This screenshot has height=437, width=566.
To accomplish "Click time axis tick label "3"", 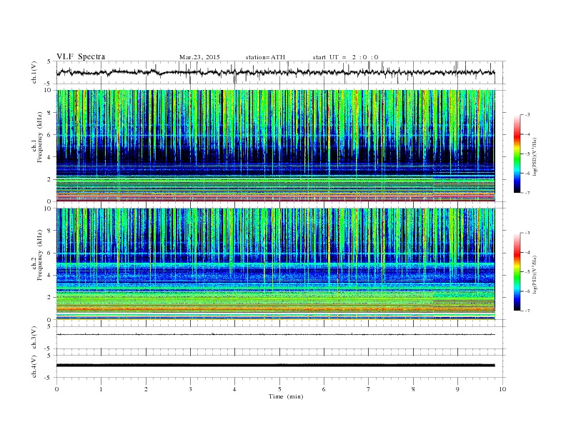I will pyautogui.click(x=190, y=389).
